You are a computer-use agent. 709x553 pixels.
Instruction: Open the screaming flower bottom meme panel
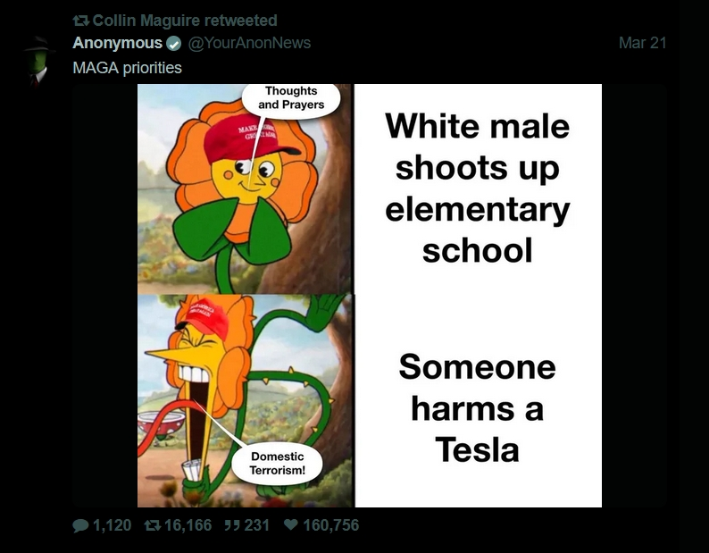[245, 400]
